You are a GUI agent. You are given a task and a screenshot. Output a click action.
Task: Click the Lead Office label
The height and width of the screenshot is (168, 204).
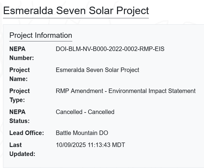tap(26, 133)
